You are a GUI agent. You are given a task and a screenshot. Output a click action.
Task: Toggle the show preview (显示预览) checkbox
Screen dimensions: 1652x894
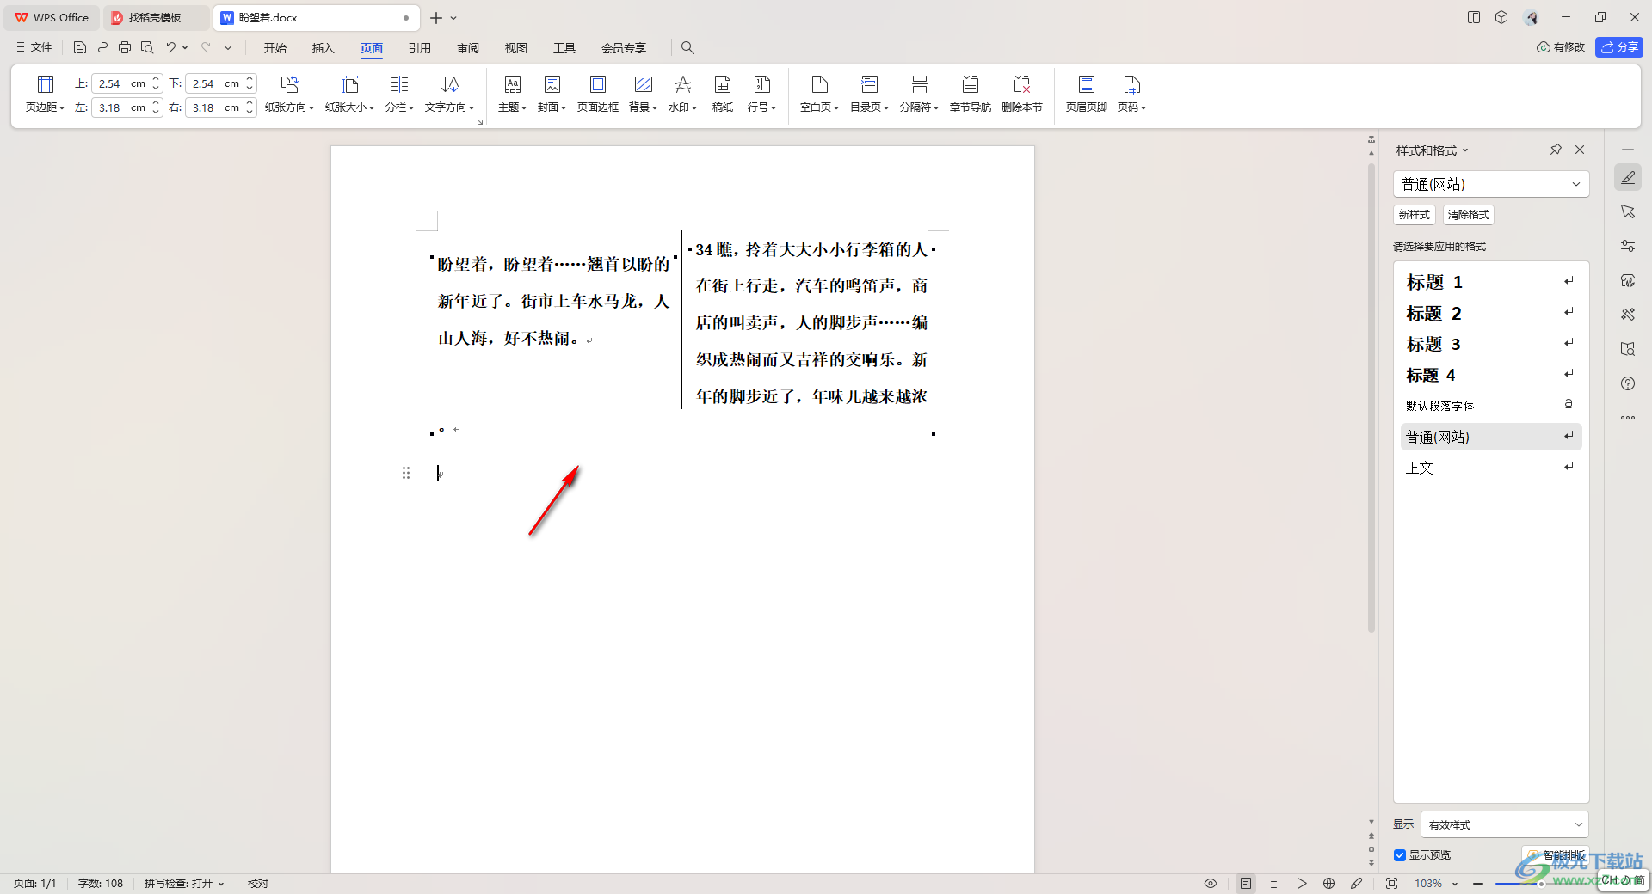coord(1400,855)
